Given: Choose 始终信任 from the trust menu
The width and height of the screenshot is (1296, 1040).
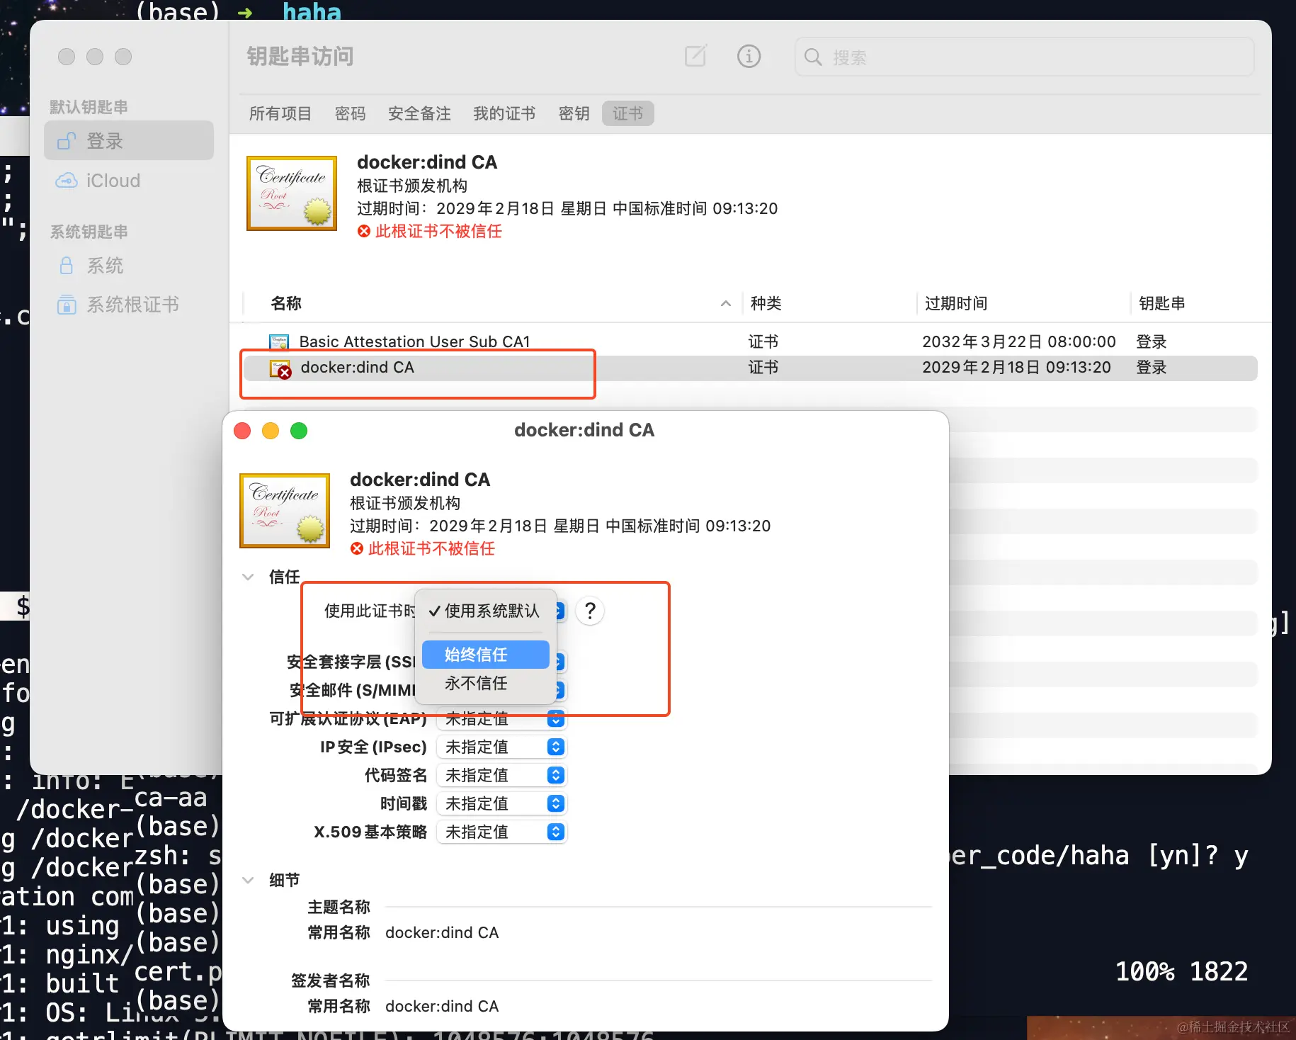Looking at the screenshot, I should coord(486,655).
